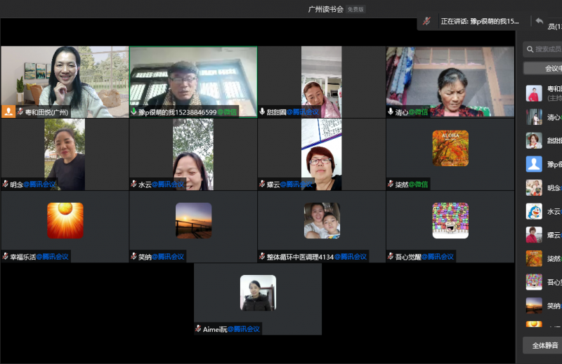Click the orange host icon on 粤和田悦's tile
The height and width of the screenshot is (364, 562).
tap(8, 112)
